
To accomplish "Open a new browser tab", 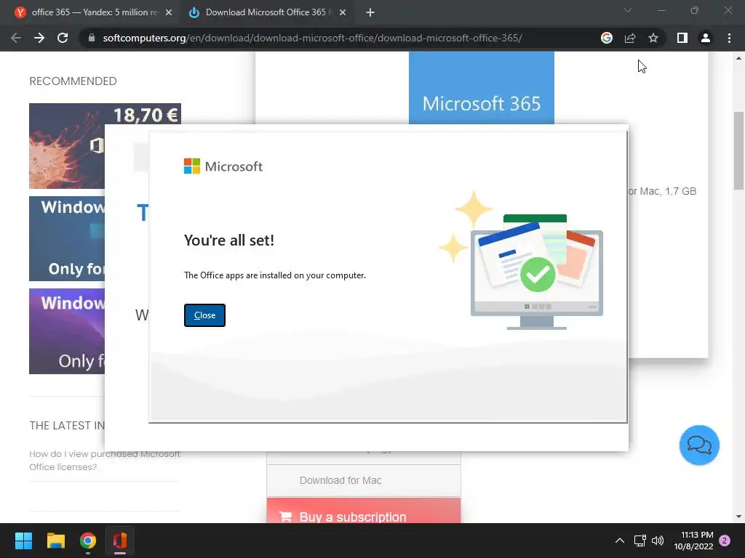I will pos(370,13).
